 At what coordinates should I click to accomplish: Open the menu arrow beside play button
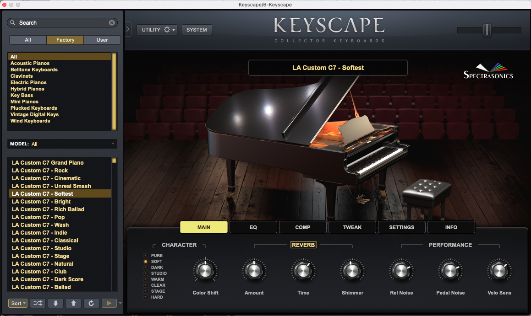click(120, 303)
